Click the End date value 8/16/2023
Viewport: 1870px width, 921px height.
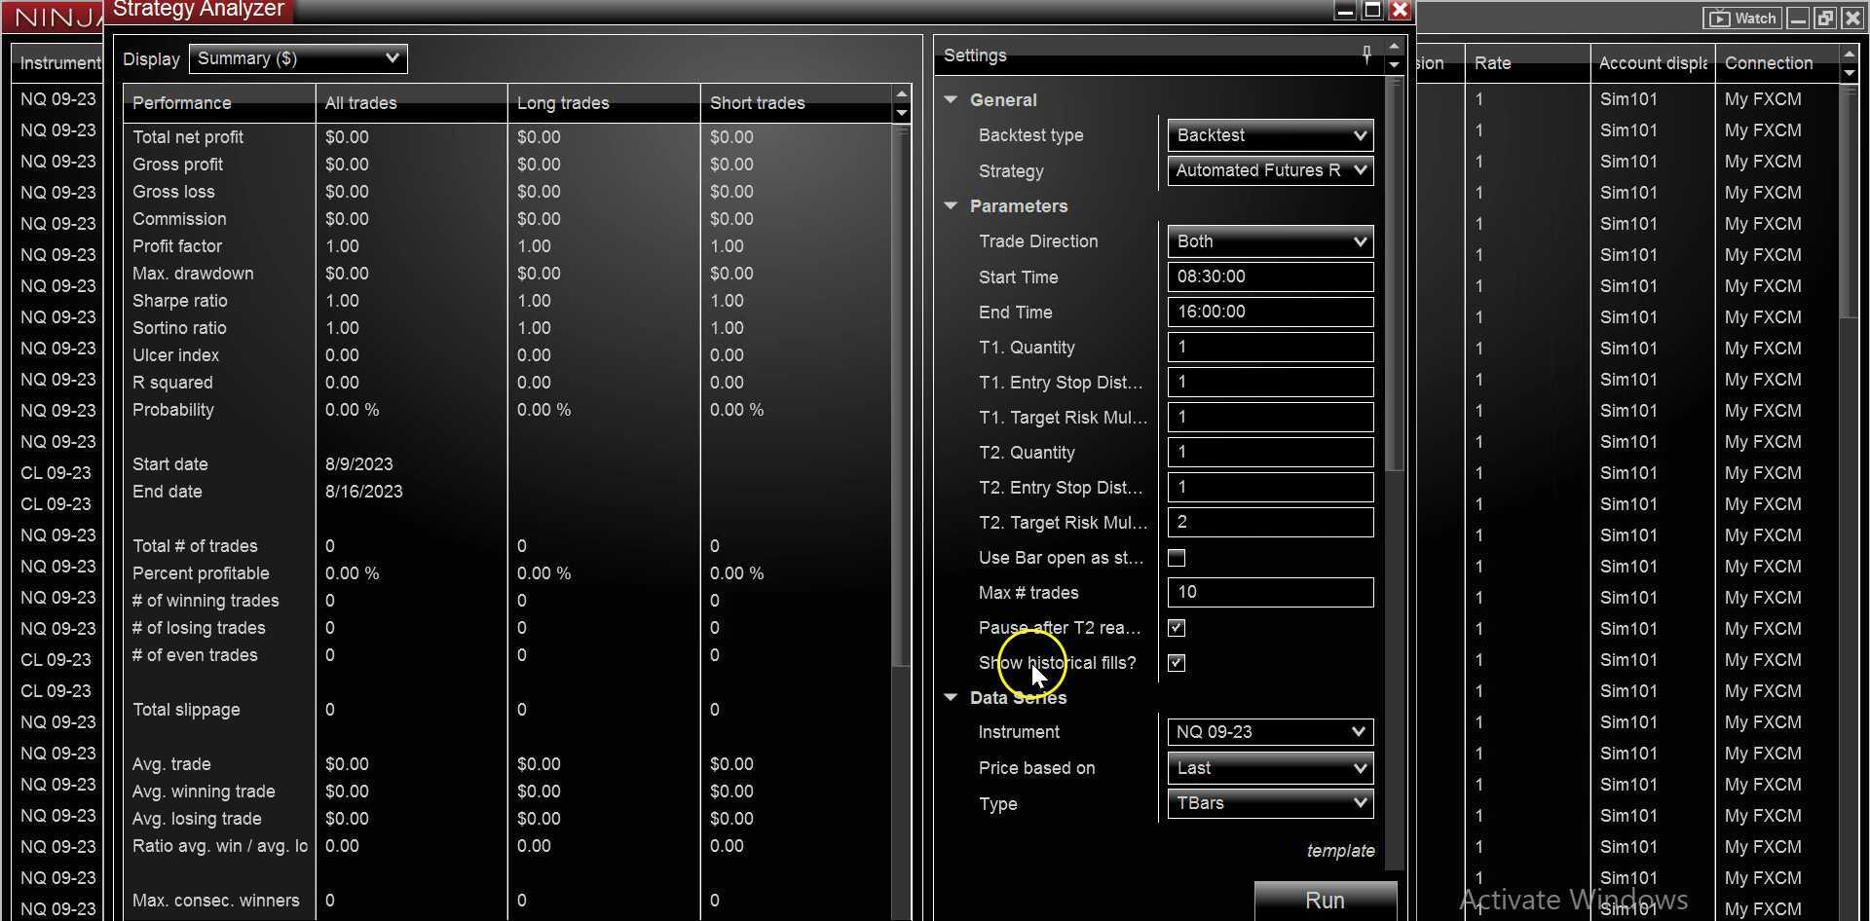pos(364,492)
